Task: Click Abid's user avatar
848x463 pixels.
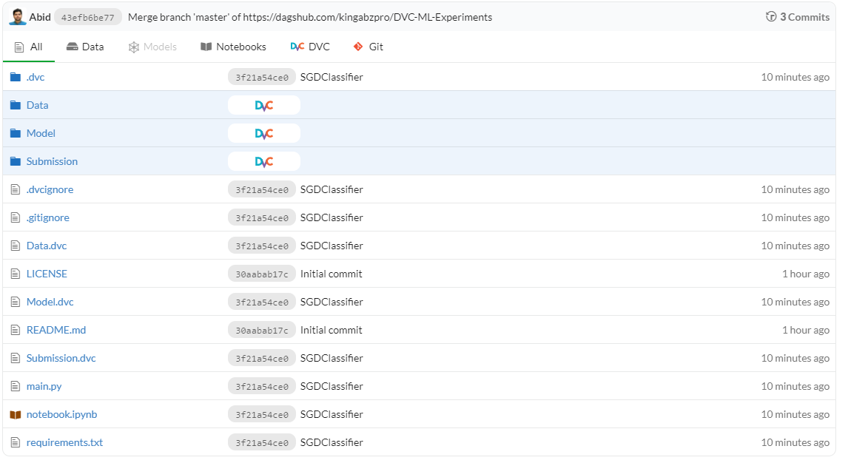Action: tap(18, 17)
